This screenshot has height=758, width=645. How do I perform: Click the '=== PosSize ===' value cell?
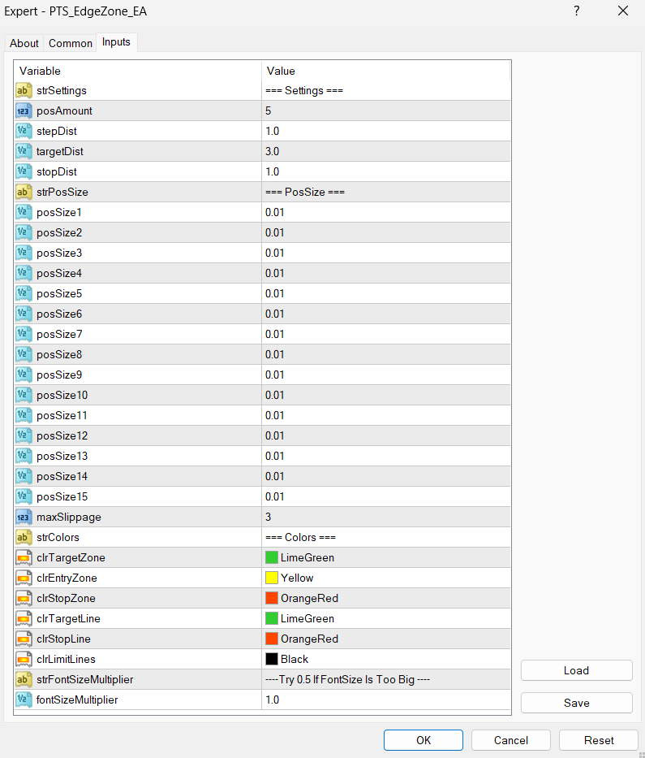point(385,192)
